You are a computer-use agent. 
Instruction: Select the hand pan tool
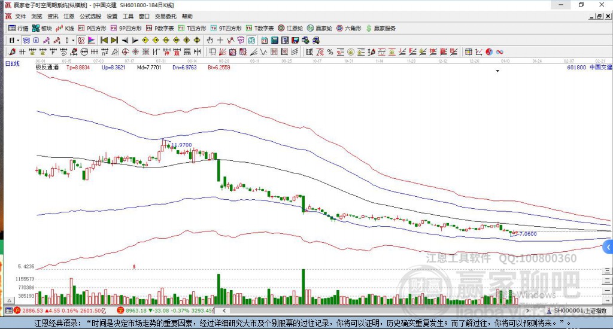tap(210, 40)
